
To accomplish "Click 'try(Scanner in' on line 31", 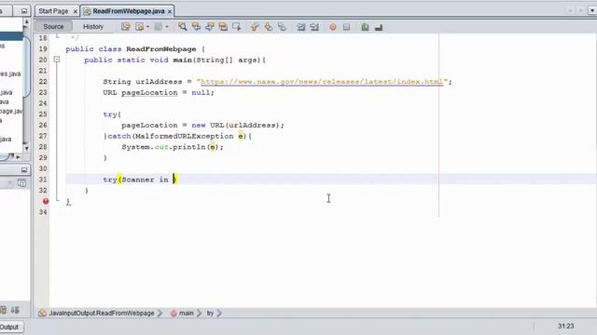I will point(135,180).
